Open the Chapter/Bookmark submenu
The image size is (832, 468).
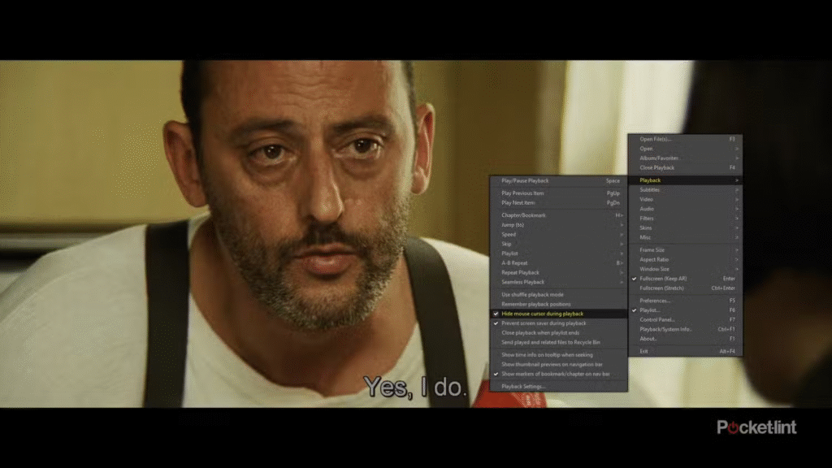pyautogui.click(x=524, y=215)
